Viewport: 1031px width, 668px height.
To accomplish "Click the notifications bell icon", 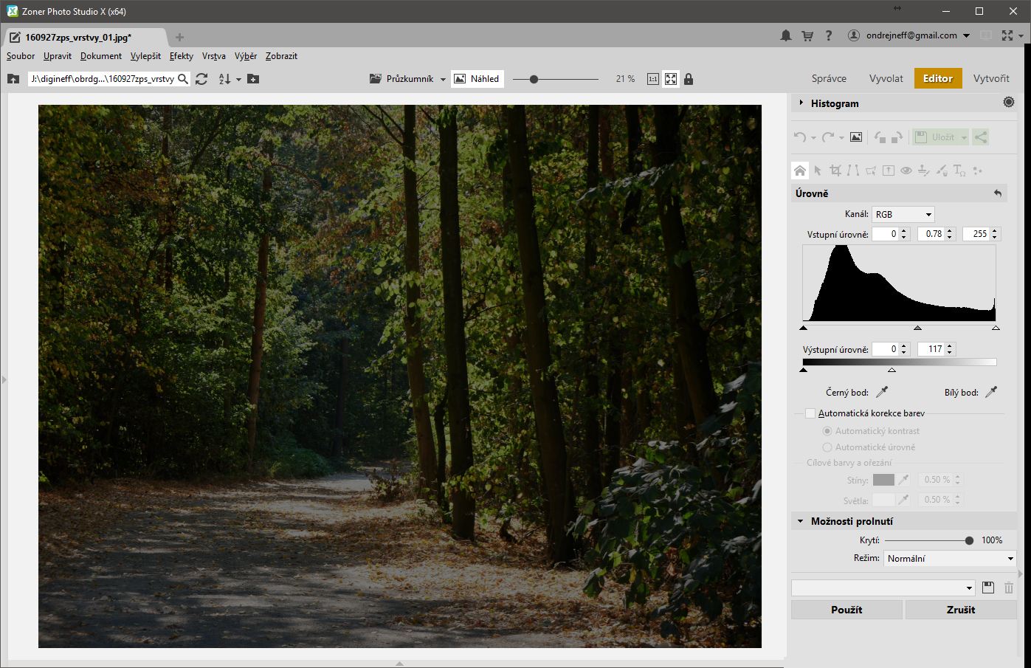I will [786, 35].
